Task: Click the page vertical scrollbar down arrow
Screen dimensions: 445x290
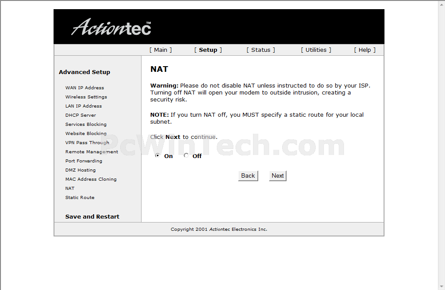Action: [442, 287]
